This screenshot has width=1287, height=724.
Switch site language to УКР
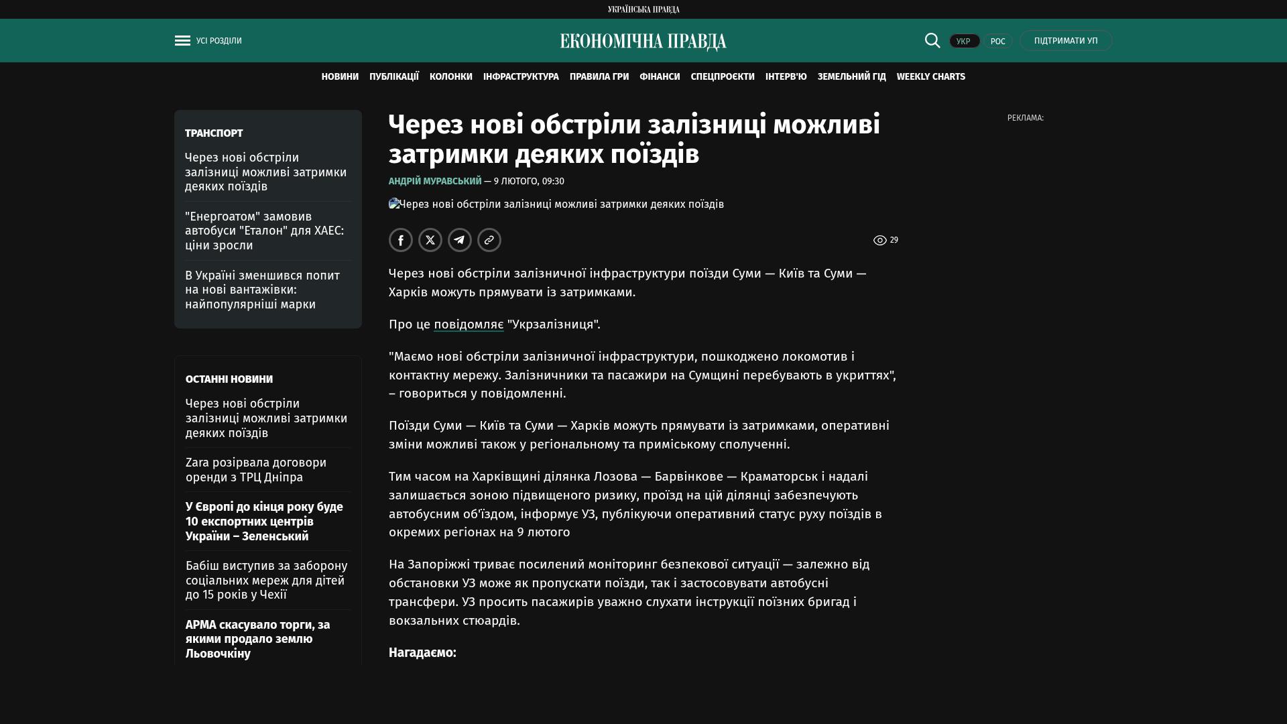point(964,42)
